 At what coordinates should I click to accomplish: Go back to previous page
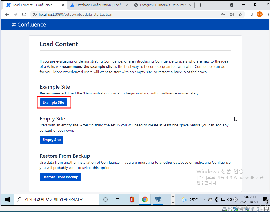[x=7, y=14]
